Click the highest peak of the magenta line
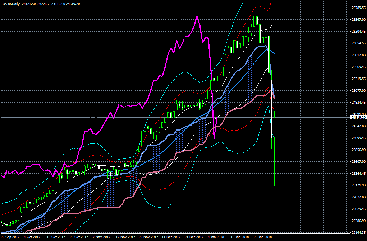Screen dimensions: 367x241 [197, 16]
